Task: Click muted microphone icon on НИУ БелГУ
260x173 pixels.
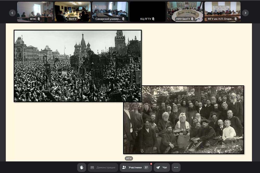Action: click(192, 19)
